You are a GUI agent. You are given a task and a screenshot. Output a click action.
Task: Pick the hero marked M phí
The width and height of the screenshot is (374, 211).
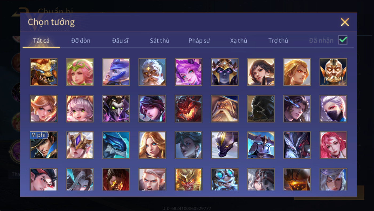tap(44, 145)
